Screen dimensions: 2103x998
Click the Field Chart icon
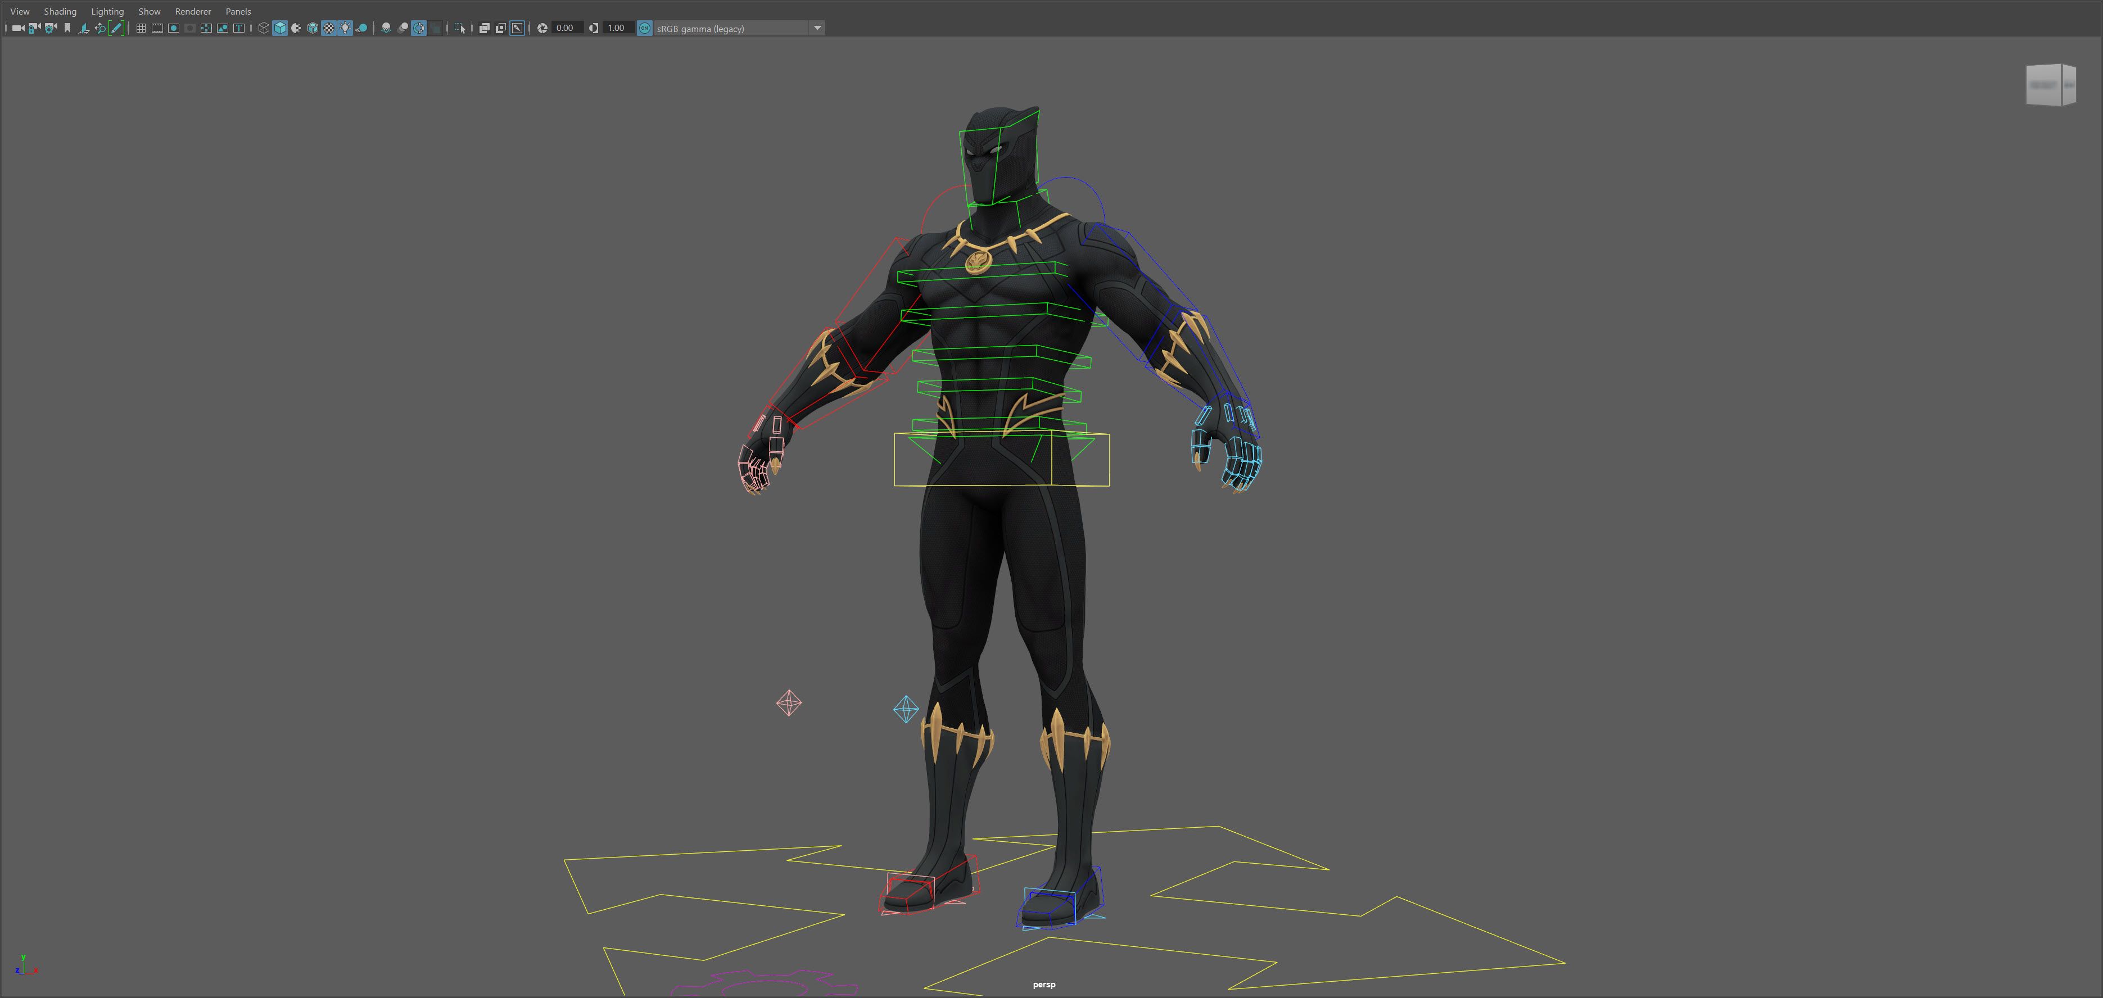pos(206,28)
